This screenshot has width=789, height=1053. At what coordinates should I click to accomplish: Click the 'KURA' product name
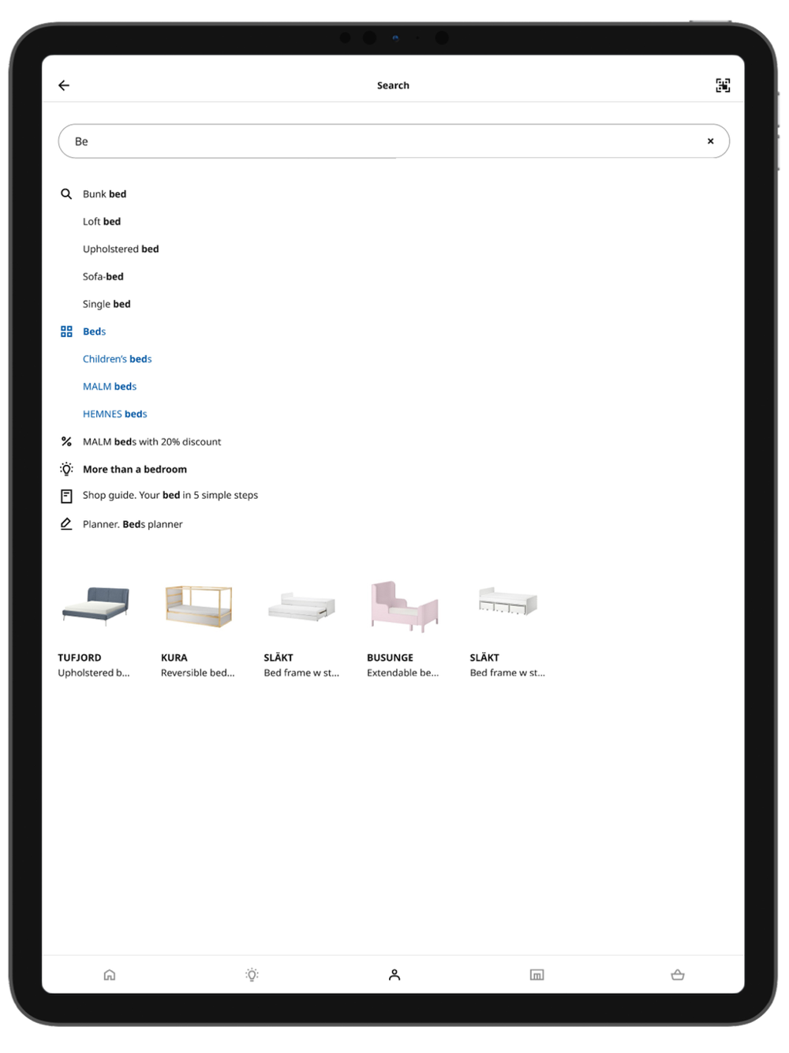point(174,658)
